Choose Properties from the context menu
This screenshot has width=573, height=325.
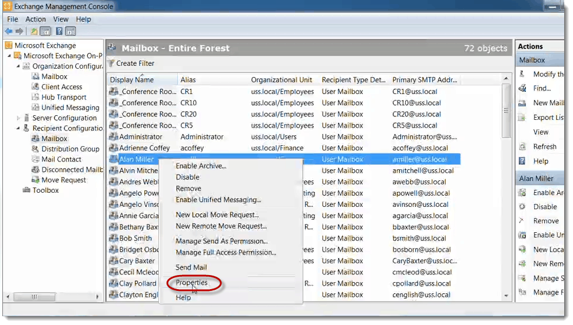pyautogui.click(x=191, y=282)
